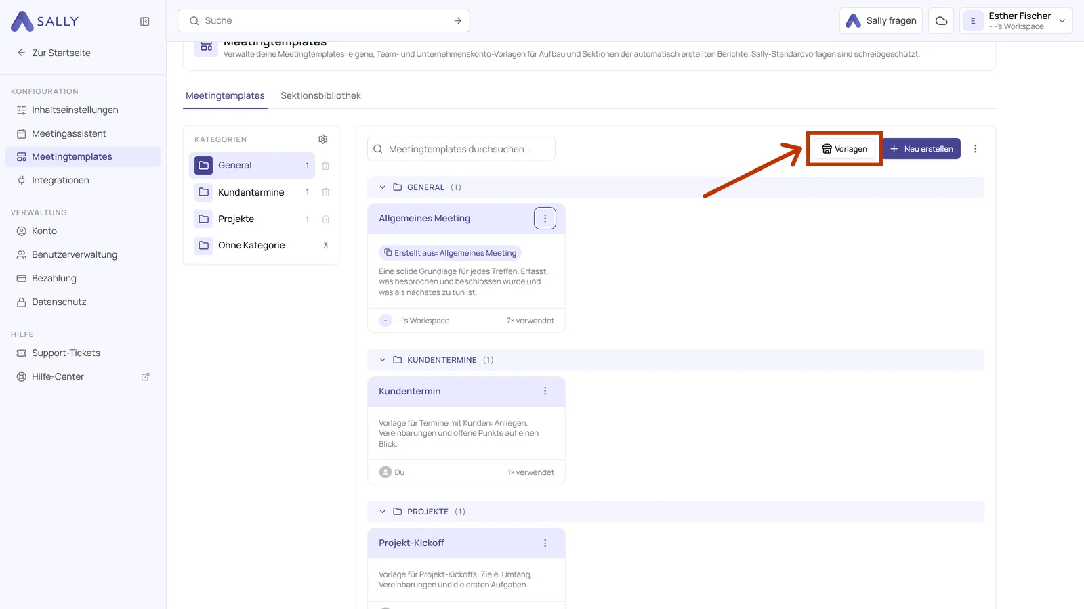Screen dimensions: 1084x609
Task: Go back via Zur Startseite arrow
Action: (x=21, y=53)
